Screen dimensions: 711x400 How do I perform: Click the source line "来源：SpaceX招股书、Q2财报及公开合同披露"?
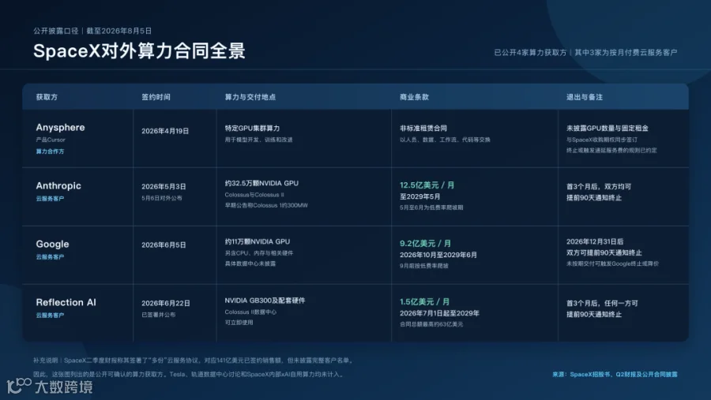(x=615, y=375)
